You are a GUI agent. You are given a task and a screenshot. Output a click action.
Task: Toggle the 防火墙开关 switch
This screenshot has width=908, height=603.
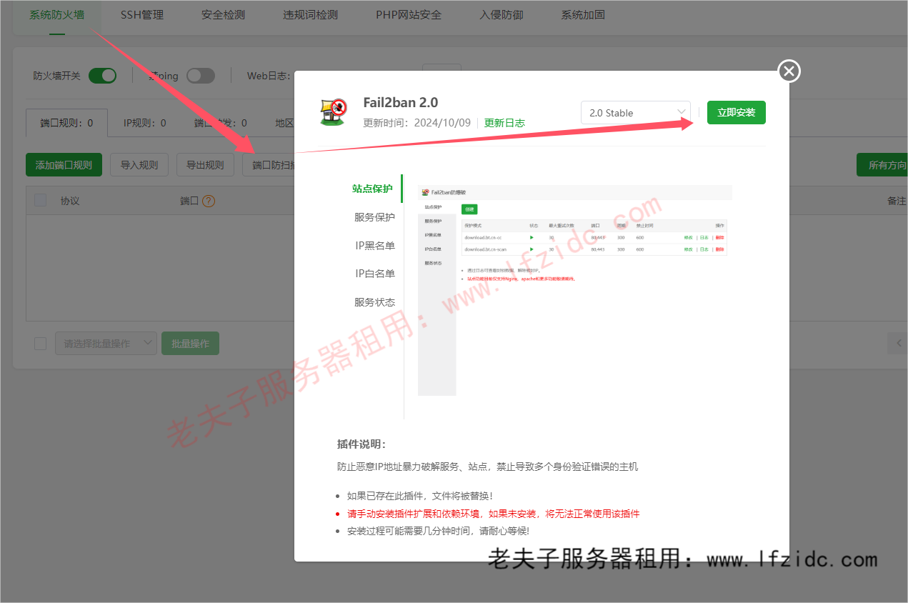click(x=102, y=76)
